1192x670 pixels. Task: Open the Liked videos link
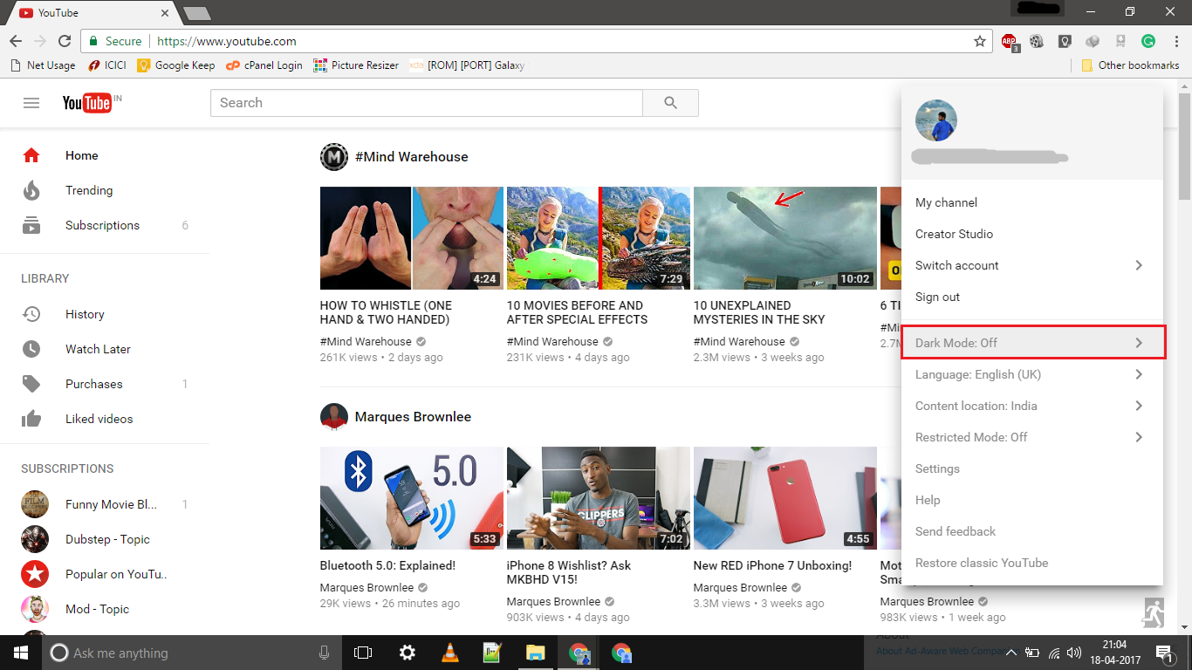(x=99, y=419)
